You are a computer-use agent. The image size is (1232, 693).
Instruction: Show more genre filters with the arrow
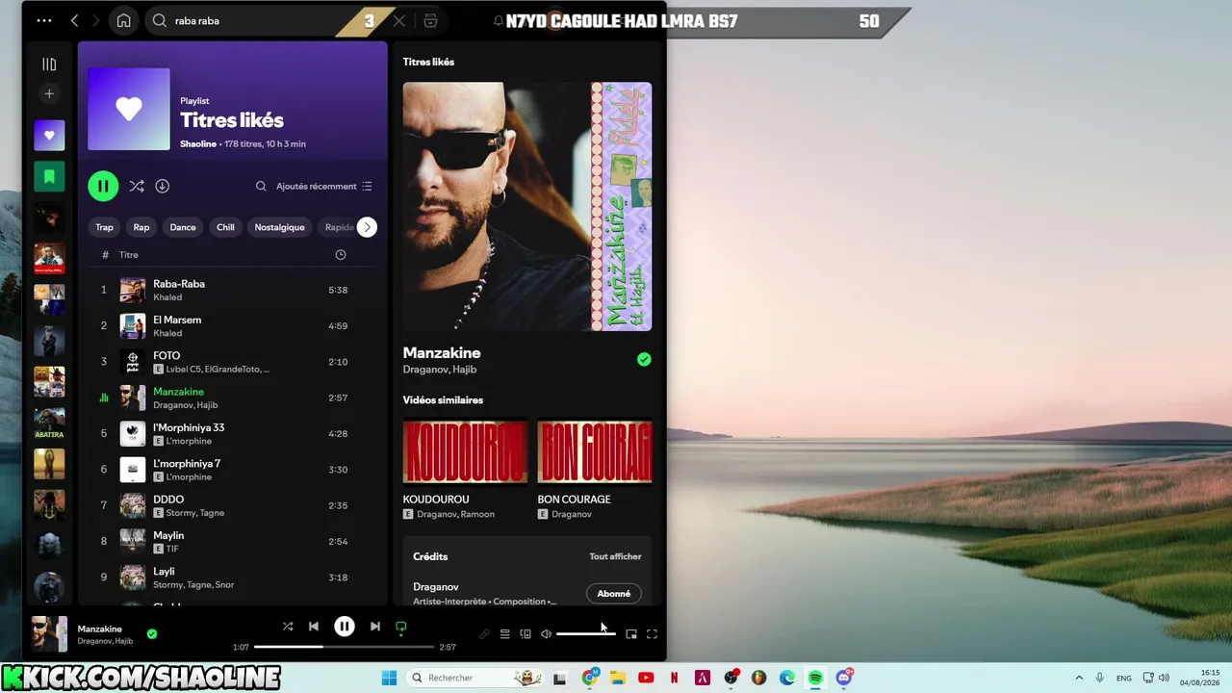click(x=367, y=227)
